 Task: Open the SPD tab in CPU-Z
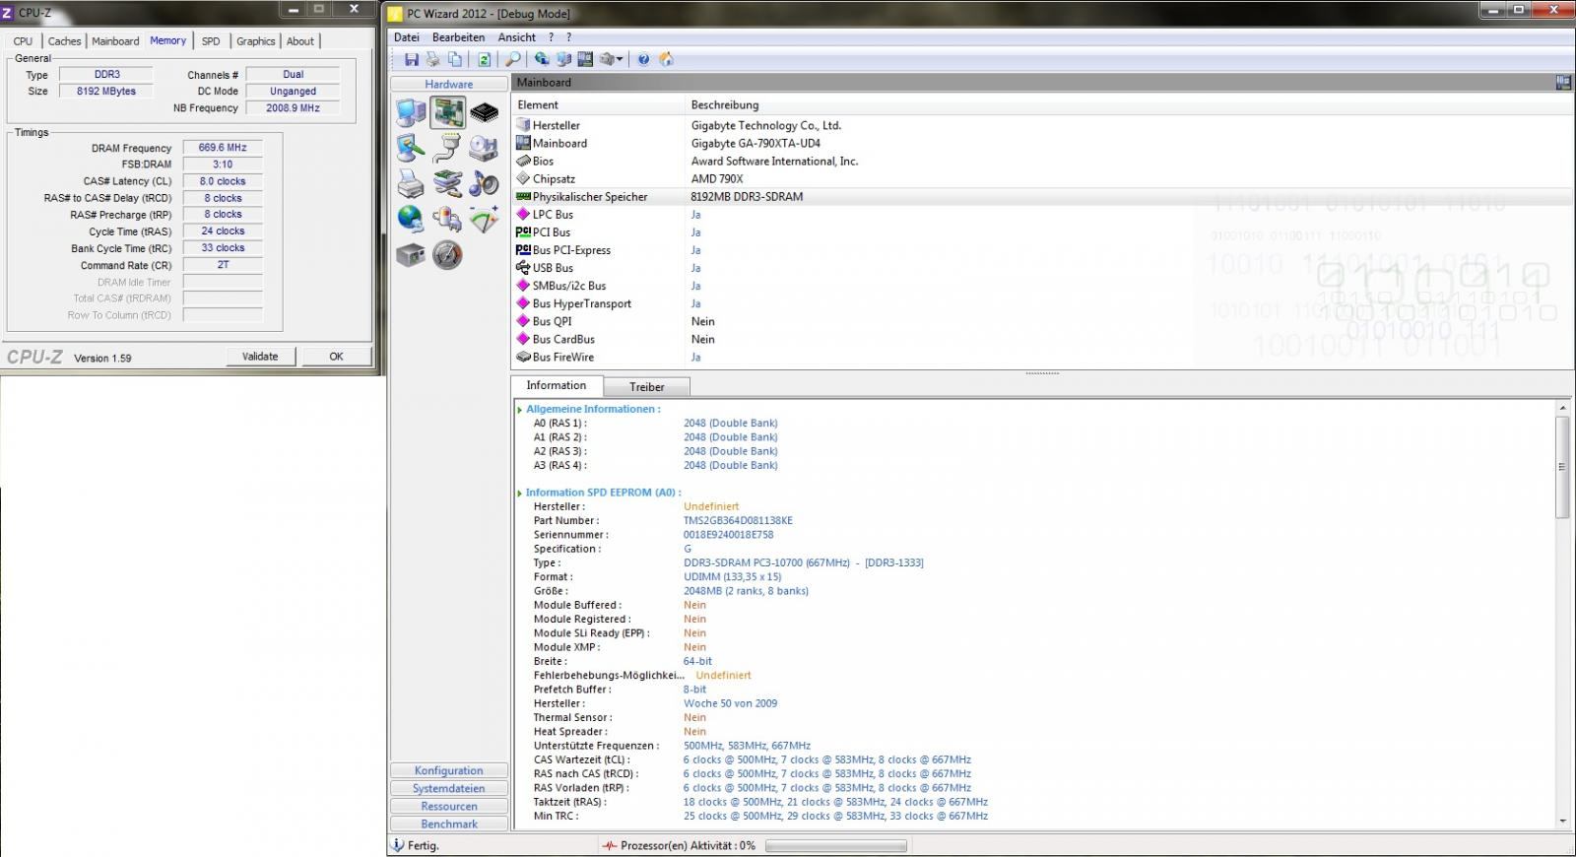point(211,41)
